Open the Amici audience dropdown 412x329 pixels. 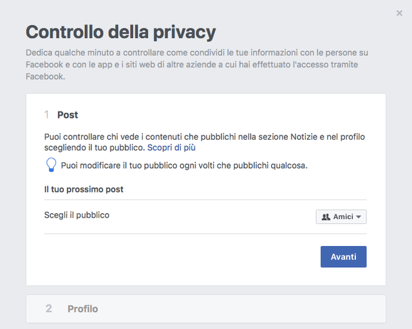(341, 217)
